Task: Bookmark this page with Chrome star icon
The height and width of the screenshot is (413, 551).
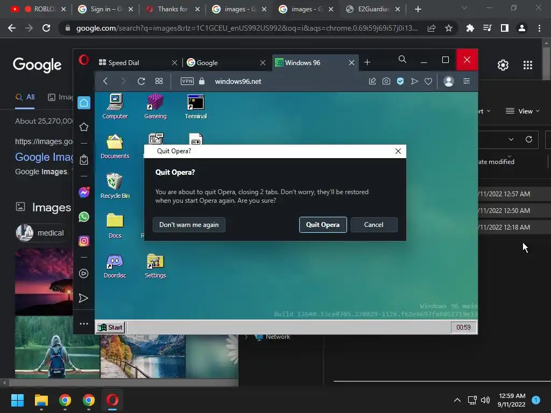Action: pyautogui.click(x=448, y=28)
